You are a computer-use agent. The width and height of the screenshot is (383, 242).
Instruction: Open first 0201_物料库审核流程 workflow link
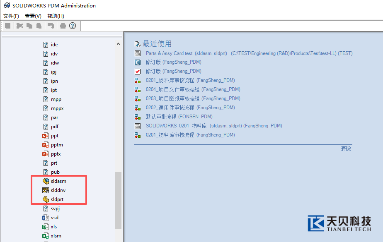click(190, 80)
